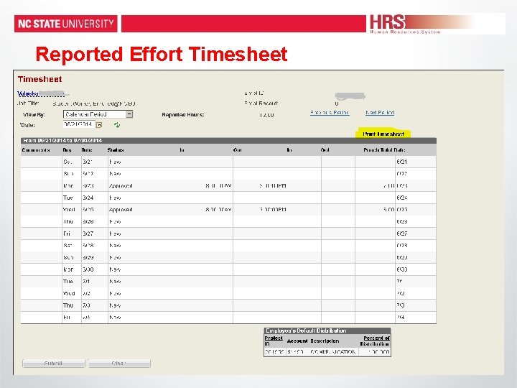Click the Clear button
517x388 pixels.
tap(119, 364)
